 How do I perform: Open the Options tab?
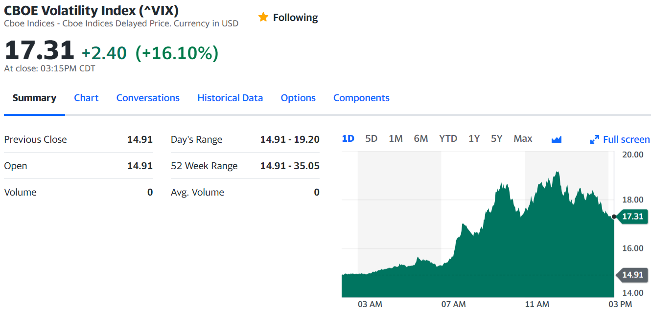(298, 98)
